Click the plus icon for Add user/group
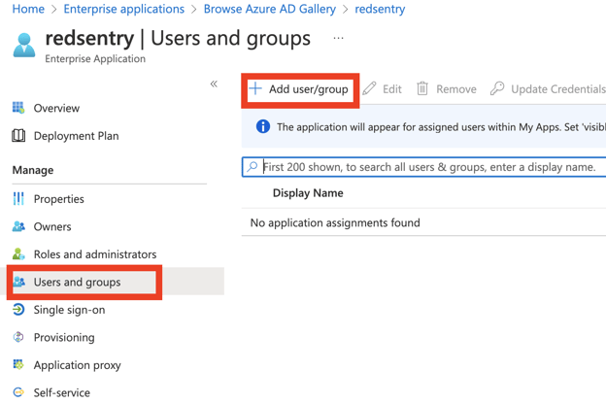Image resolution: width=606 pixels, height=404 pixels. [x=255, y=88]
